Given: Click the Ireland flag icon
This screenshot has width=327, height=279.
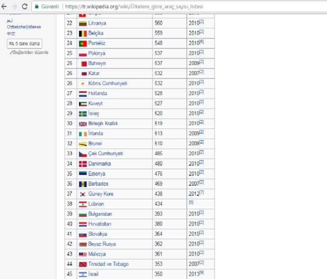Looking at the screenshot, I should click(x=83, y=134).
